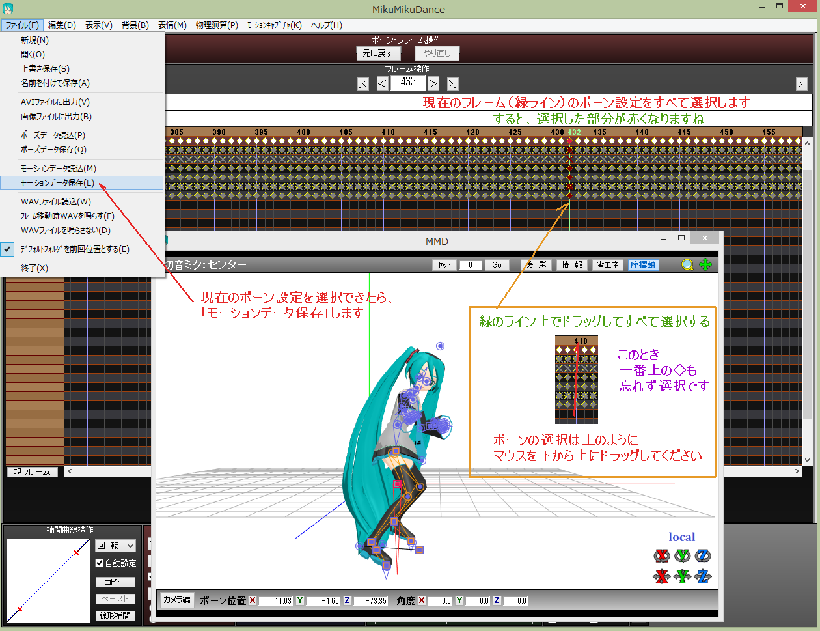Viewport: 820px width, 631px height.
Task: Click the カメラ編 button
Action: tap(176, 600)
